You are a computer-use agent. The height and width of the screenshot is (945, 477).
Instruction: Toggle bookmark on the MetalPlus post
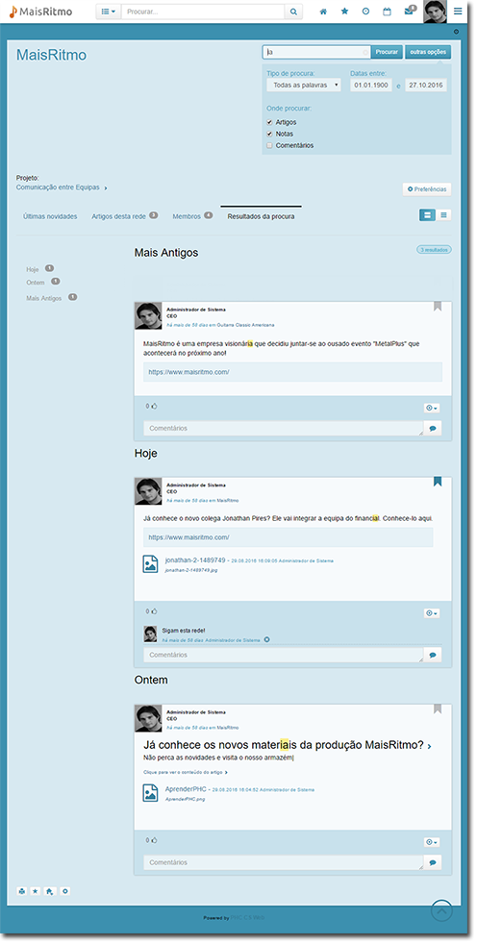coord(438,307)
